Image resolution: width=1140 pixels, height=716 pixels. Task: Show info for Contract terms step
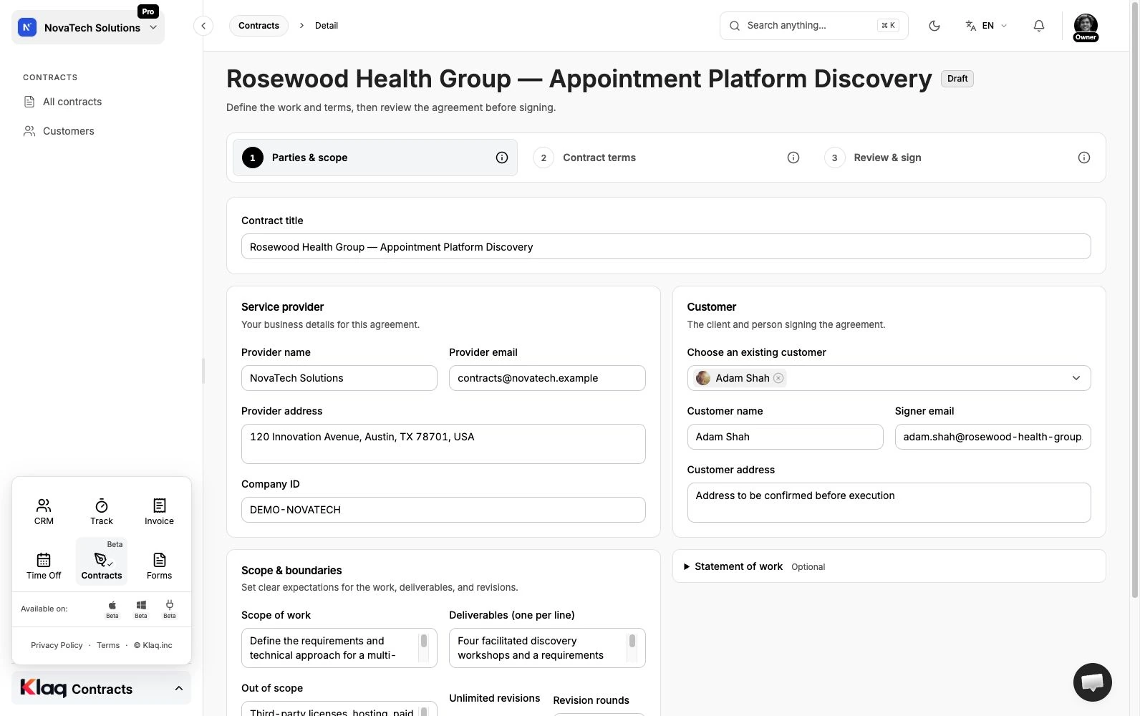point(793,158)
